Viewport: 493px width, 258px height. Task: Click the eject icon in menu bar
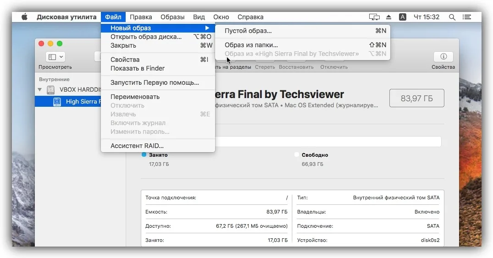click(x=388, y=17)
